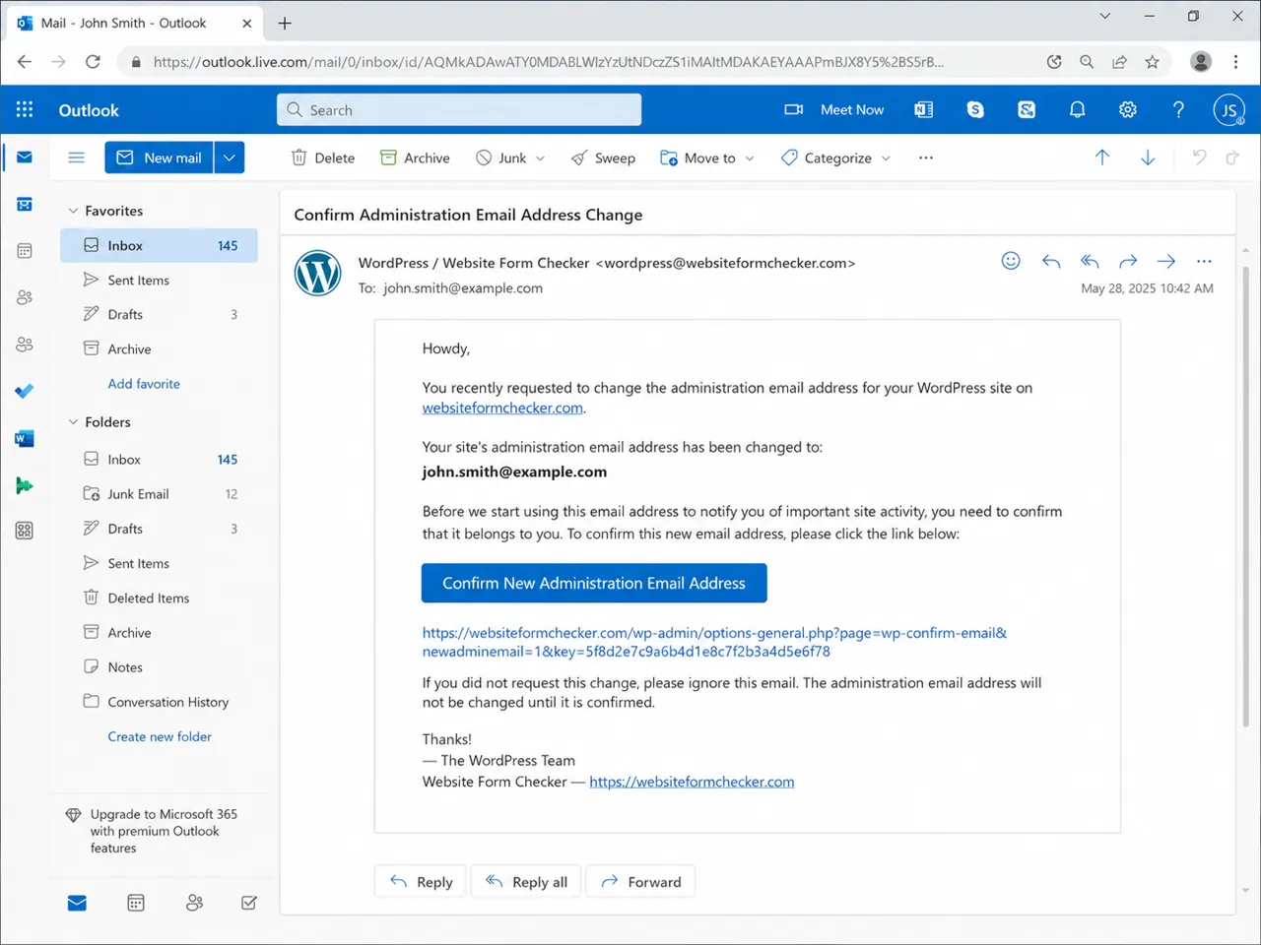Open the app launcher grid icon

tap(25, 109)
